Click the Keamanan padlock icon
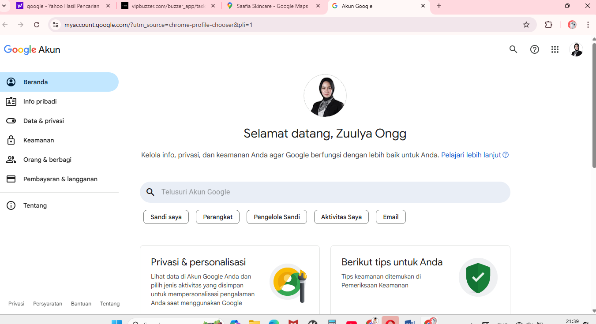 (x=11, y=140)
